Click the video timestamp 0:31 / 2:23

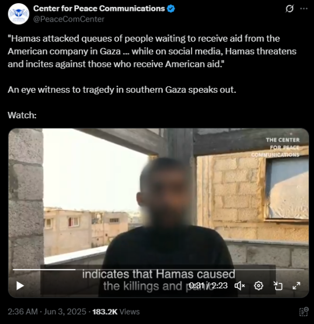pos(208,286)
